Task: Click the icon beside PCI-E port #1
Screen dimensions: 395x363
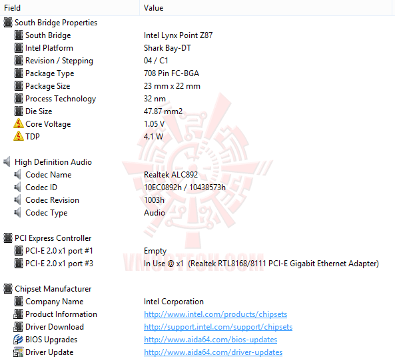Action: 19,251
